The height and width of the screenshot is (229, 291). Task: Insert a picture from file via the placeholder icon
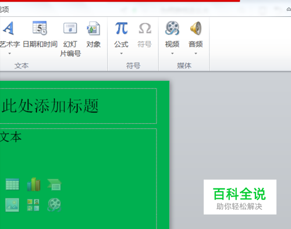[12, 205]
